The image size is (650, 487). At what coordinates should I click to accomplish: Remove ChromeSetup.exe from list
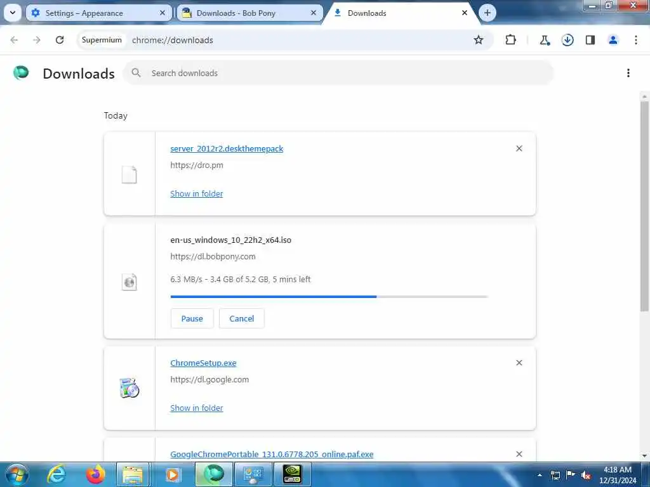pos(519,363)
